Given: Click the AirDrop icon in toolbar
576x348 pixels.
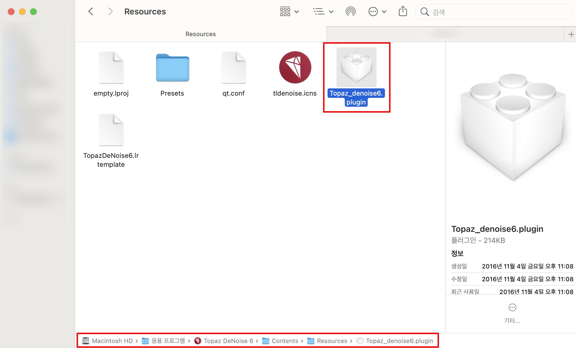Looking at the screenshot, I should click(x=350, y=12).
